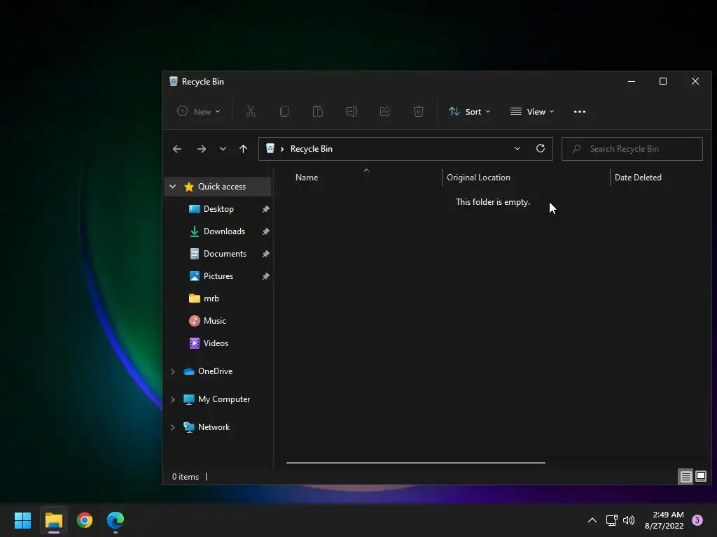The image size is (717, 537).
Task: Open the See more ellipsis menu
Action: [579, 112]
